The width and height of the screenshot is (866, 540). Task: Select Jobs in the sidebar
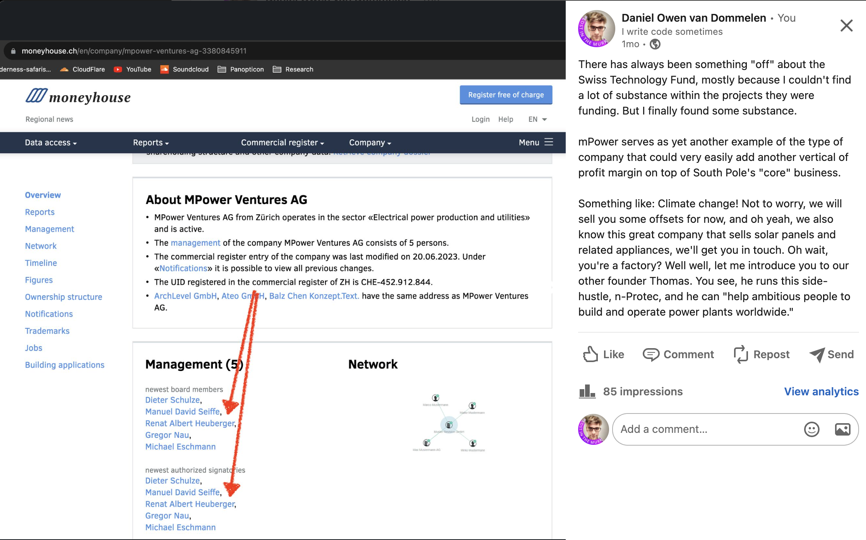34,348
